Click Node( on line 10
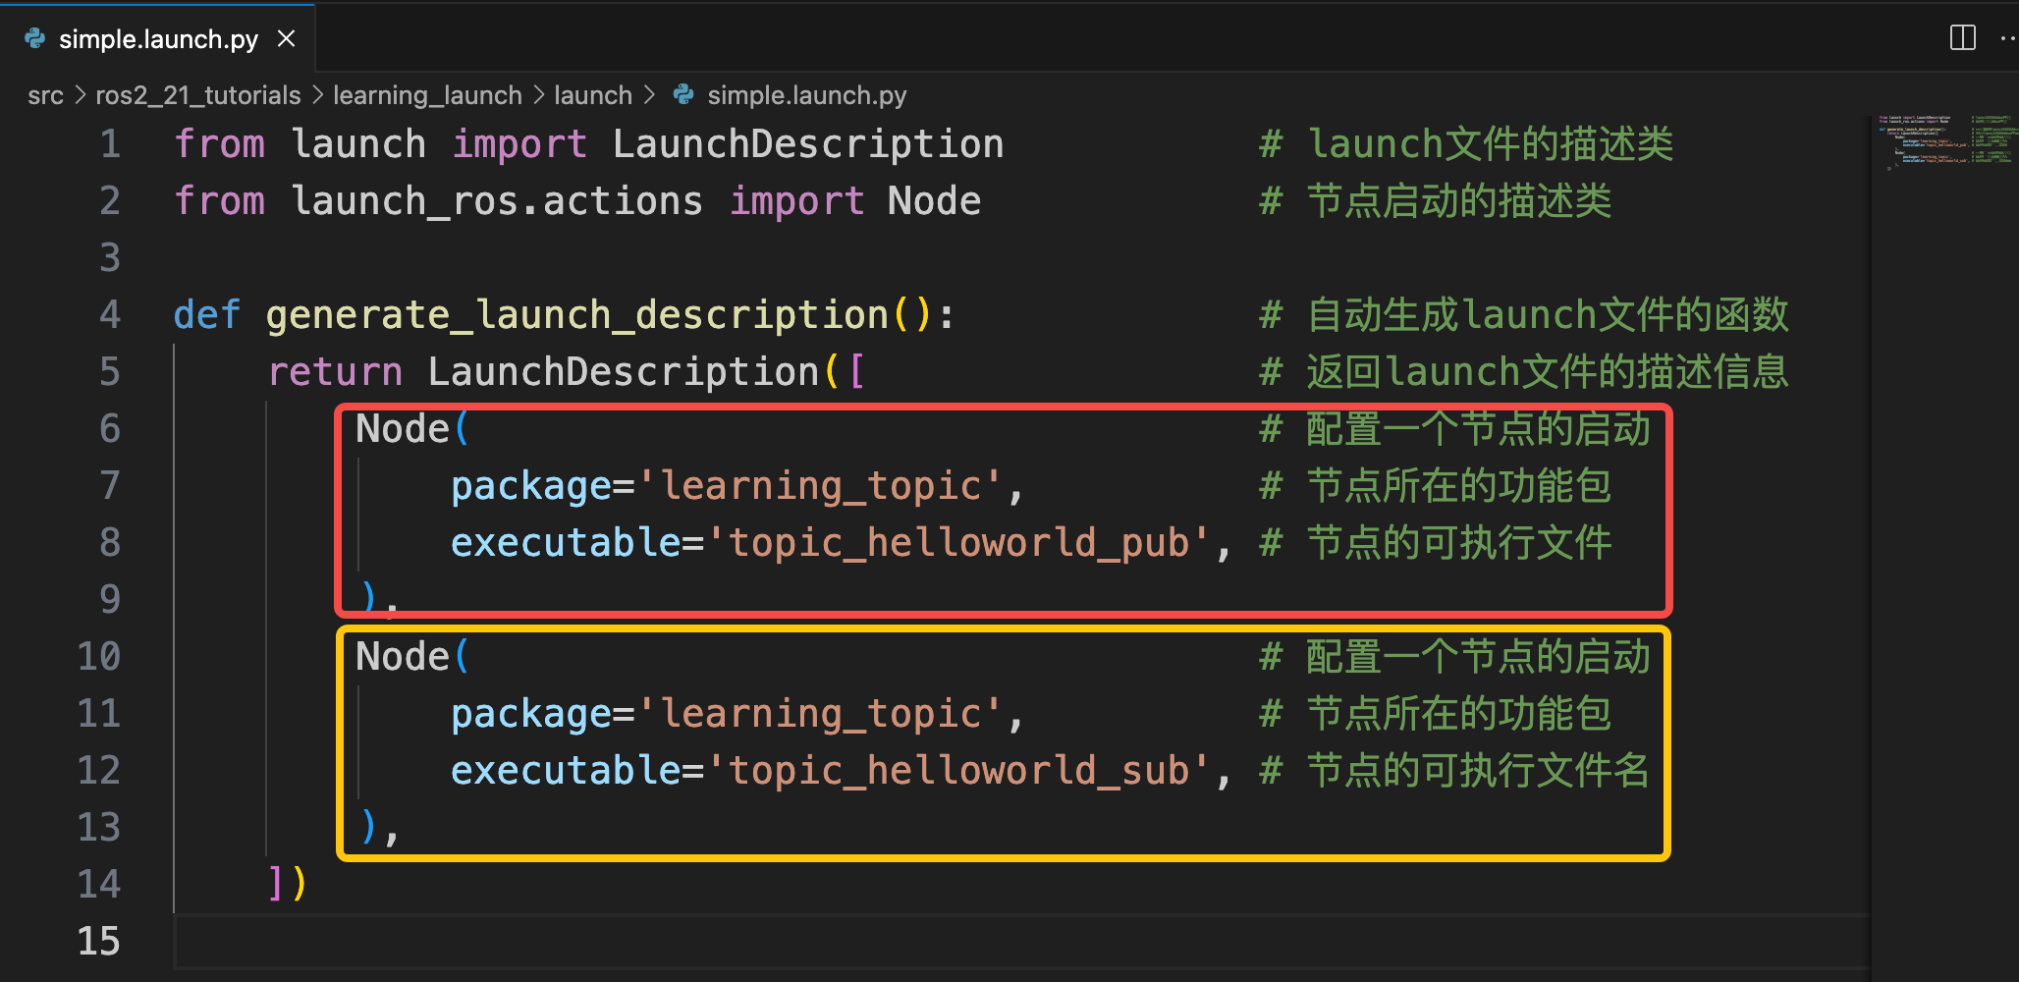 (412, 657)
